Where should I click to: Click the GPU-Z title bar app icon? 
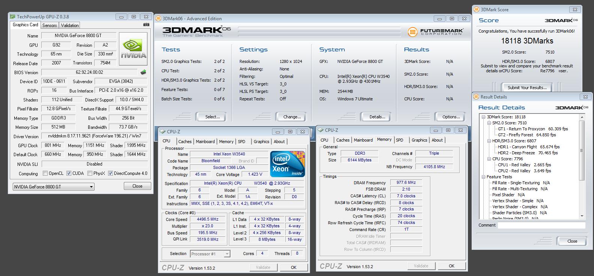pos(13,17)
